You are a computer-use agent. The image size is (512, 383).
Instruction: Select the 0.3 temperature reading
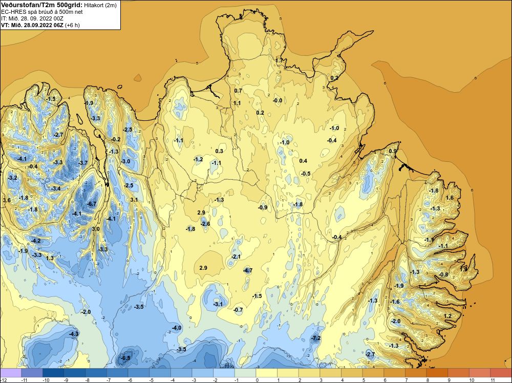219,151
